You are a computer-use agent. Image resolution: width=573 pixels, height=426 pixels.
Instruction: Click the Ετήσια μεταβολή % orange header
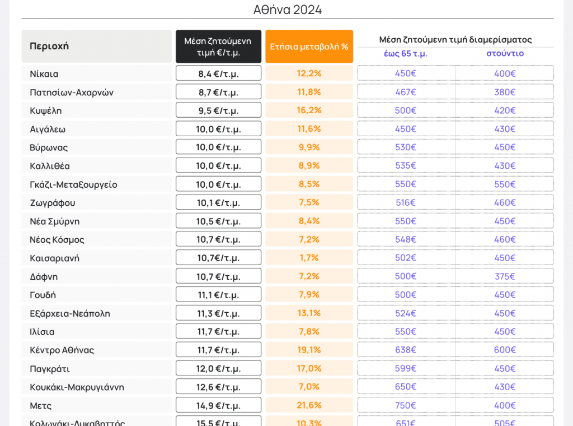[309, 47]
